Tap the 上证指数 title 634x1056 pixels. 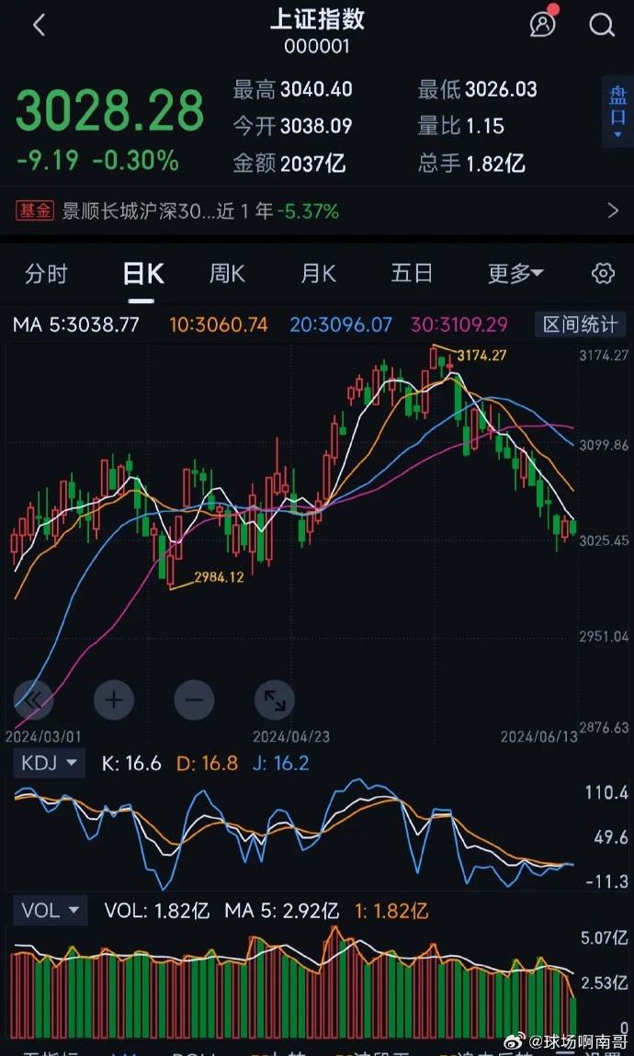click(317, 19)
